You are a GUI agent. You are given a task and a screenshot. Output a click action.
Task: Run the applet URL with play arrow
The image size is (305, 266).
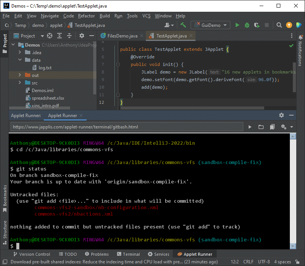click(250, 127)
